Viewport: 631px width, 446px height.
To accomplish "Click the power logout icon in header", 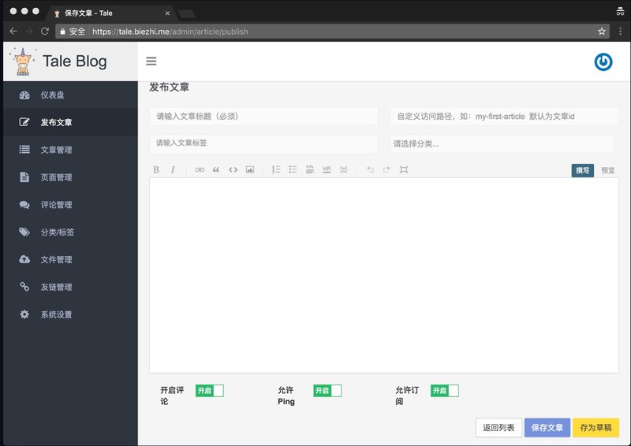I will pos(603,61).
